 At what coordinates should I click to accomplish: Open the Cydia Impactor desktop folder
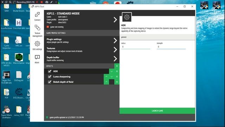point(6,42)
